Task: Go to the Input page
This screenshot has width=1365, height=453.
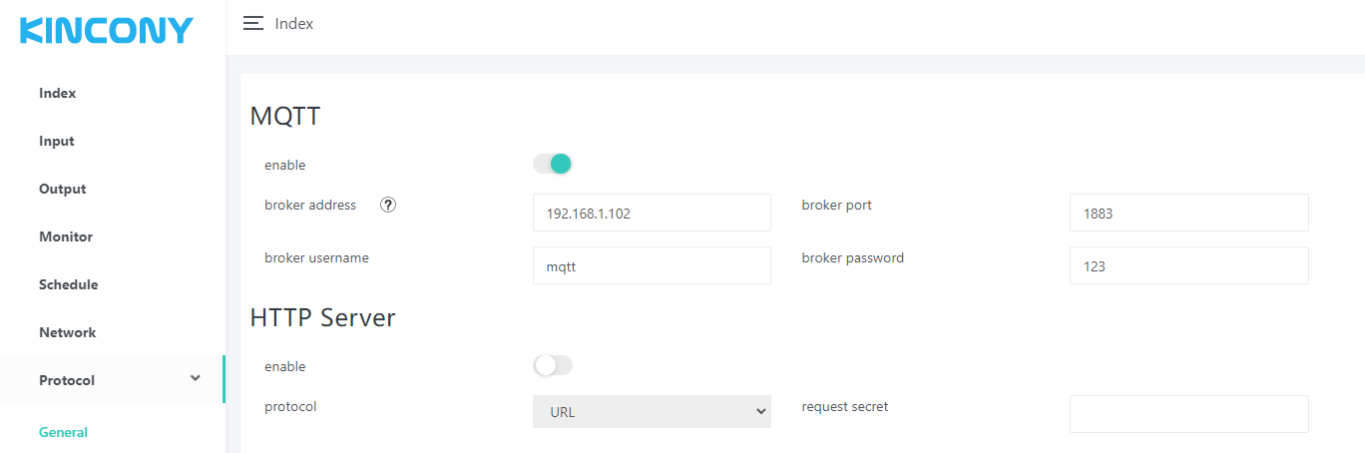Action: coord(57,141)
